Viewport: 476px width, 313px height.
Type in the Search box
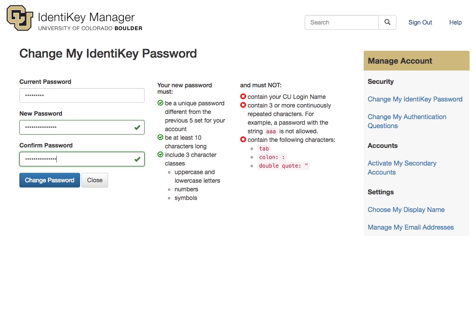point(341,22)
